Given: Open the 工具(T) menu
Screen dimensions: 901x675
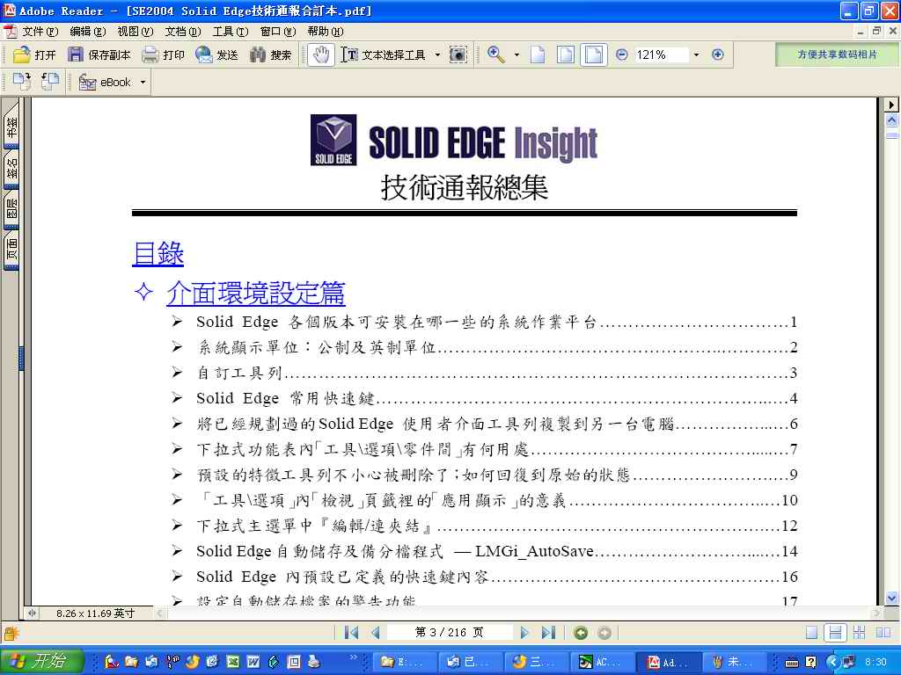Looking at the screenshot, I should [231, 31].
